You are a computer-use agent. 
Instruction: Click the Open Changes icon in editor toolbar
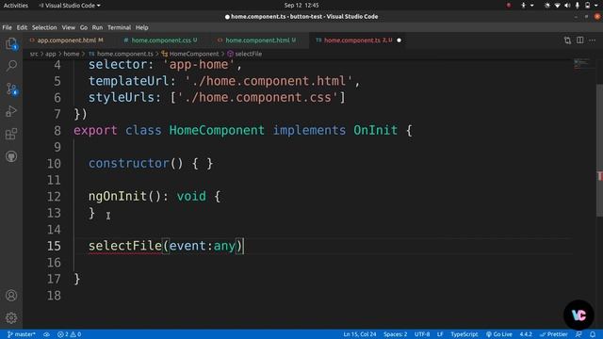567,40
